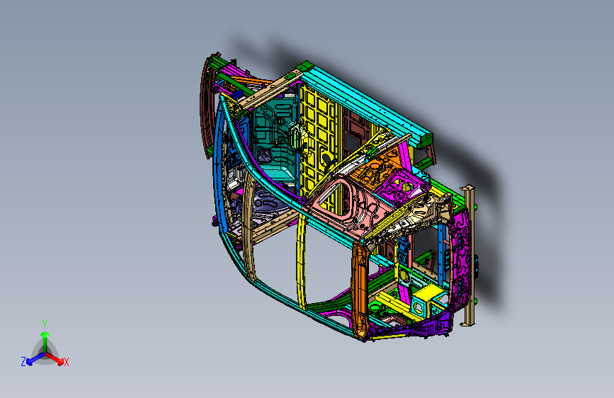This screenshot has height=398, width=614.
Task: Select the Y label on orientation triad
Action: [45, 324]
